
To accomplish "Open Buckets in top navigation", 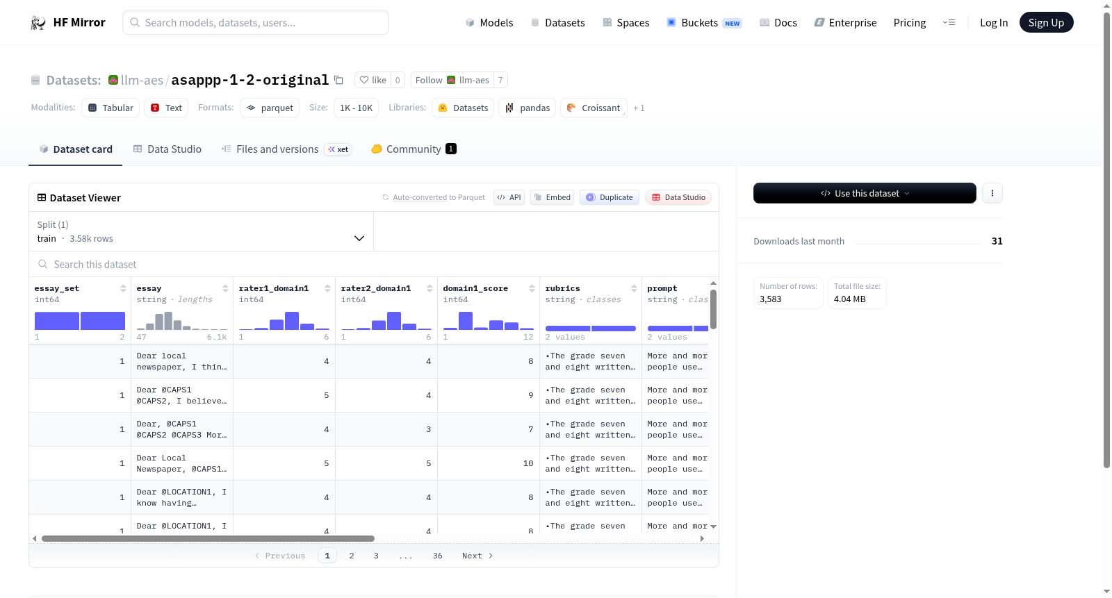I will (x=704, y=23).
